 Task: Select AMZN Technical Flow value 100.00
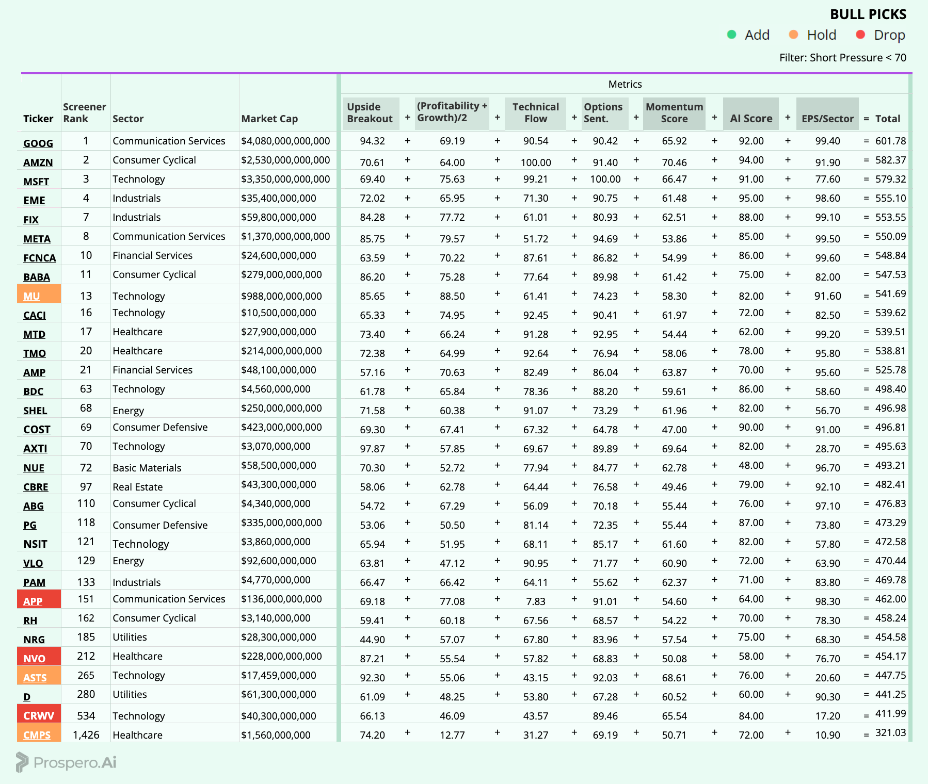[536, 162]
